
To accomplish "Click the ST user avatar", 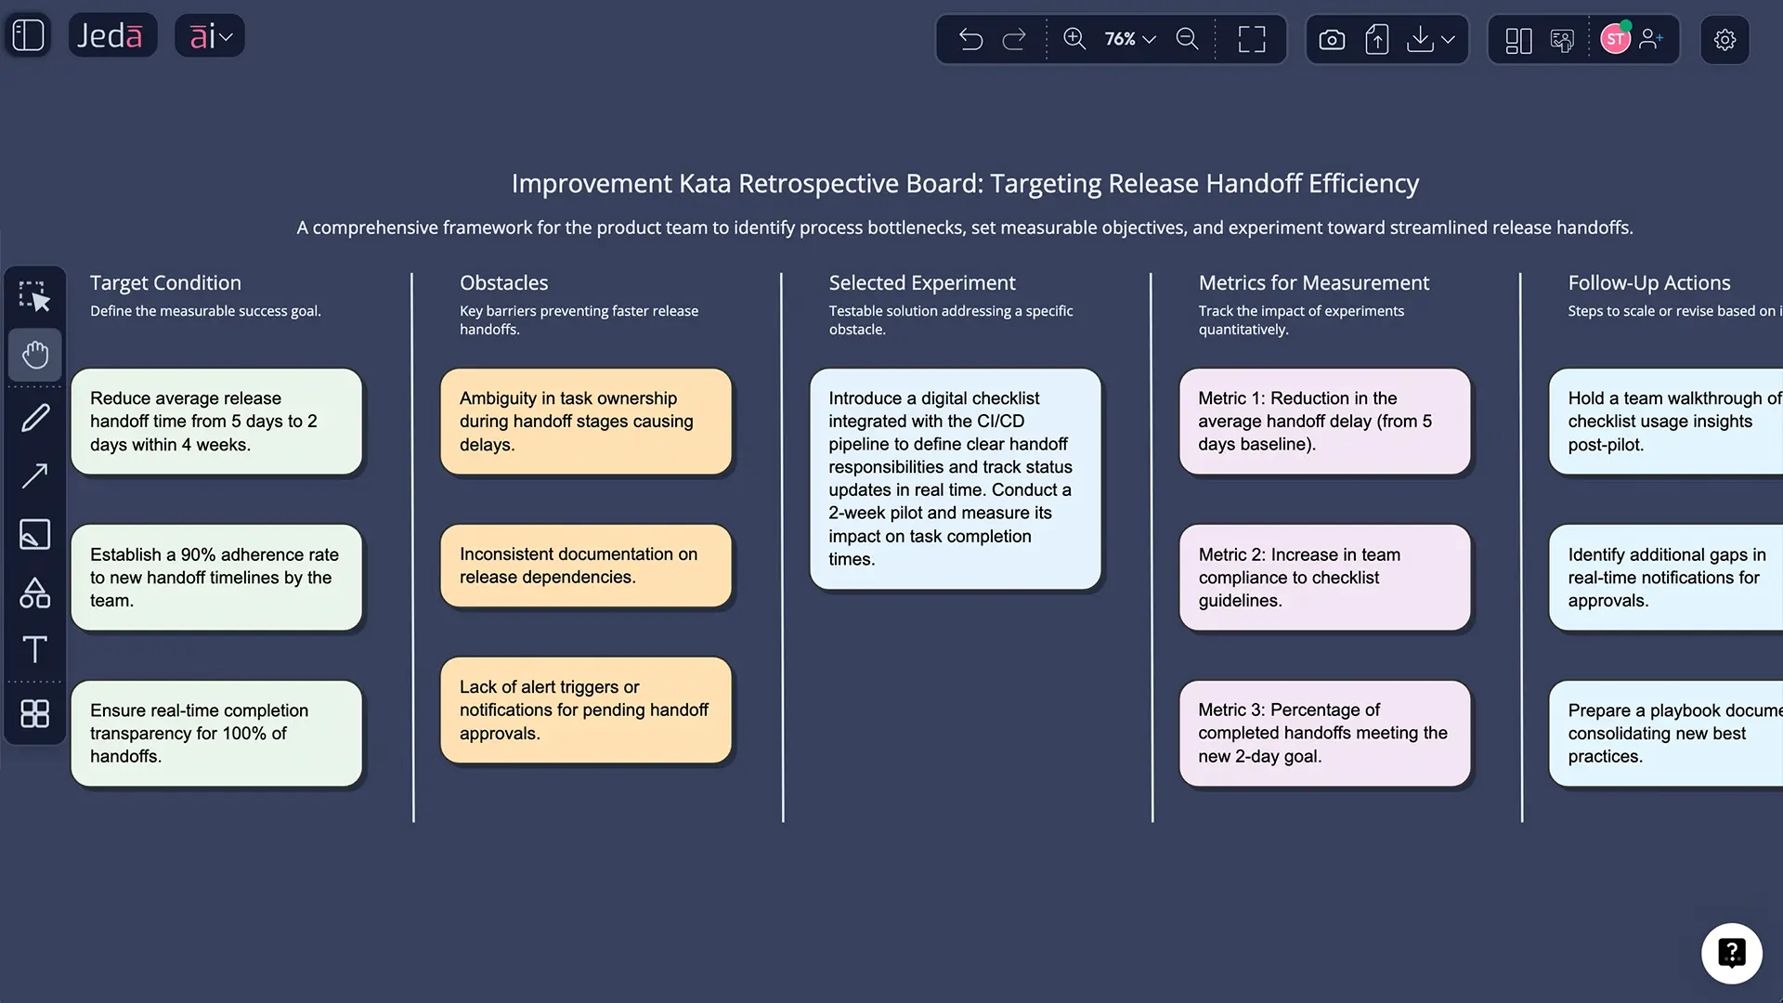I will click(1616, 39).
